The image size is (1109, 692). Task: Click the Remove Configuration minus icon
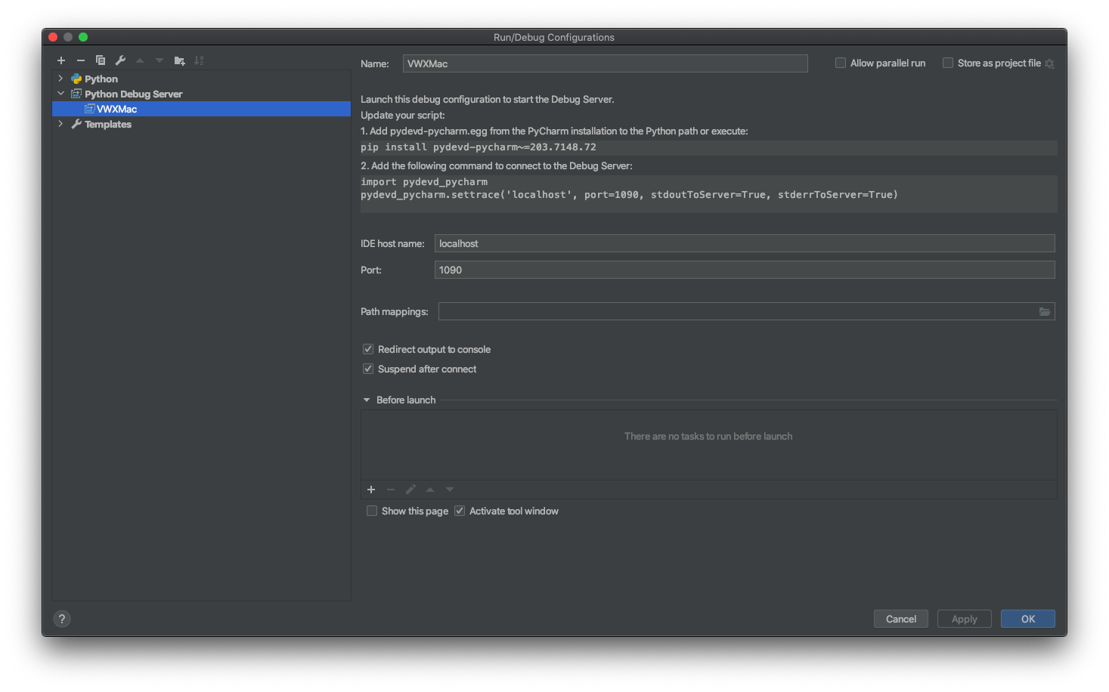pyautogui.click(x=81, y=60)
